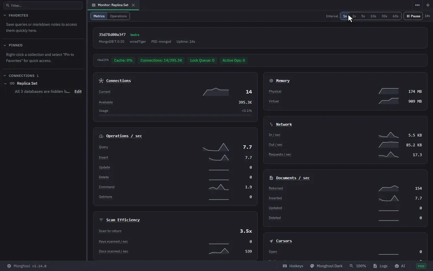The height and width of the screenshot is (271, 433).
Task: Collapse the Replica Set tree node
Action: (x=5, y=83)
